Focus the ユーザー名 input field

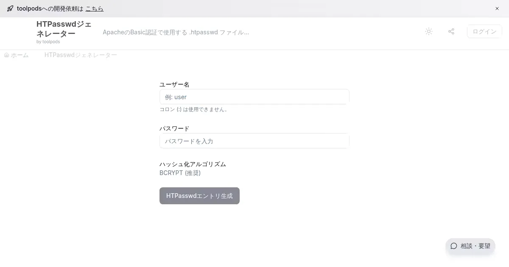point(254,97)
